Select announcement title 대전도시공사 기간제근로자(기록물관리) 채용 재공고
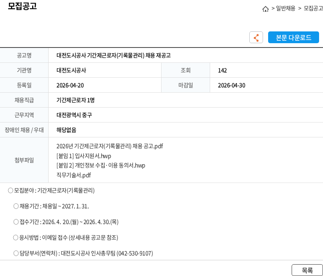 (114, 55)
